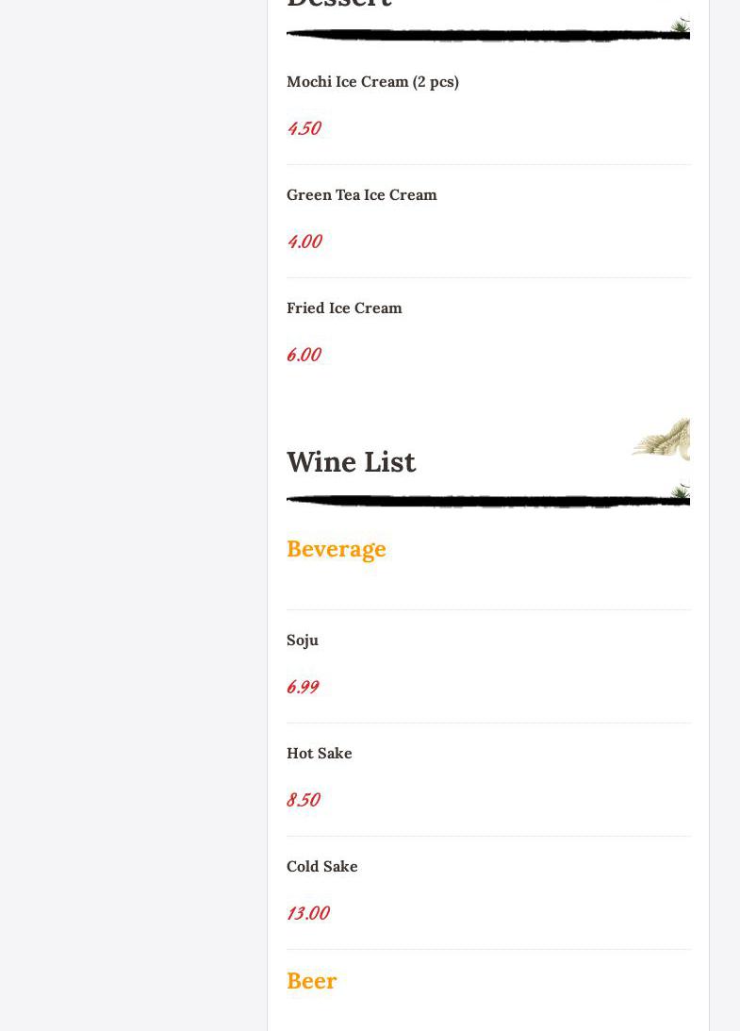Select the 13.00 price for Cold Sake
Viewport: 740px width, 1031px height.
click(x=307, y=913)
